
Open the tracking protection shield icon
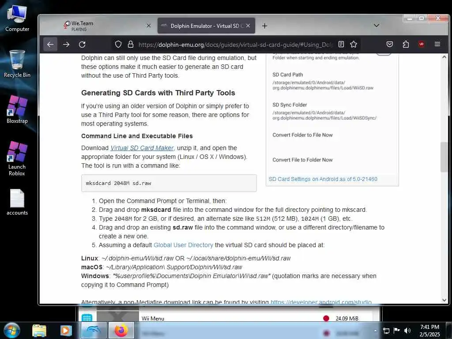(x=118, y=44)
